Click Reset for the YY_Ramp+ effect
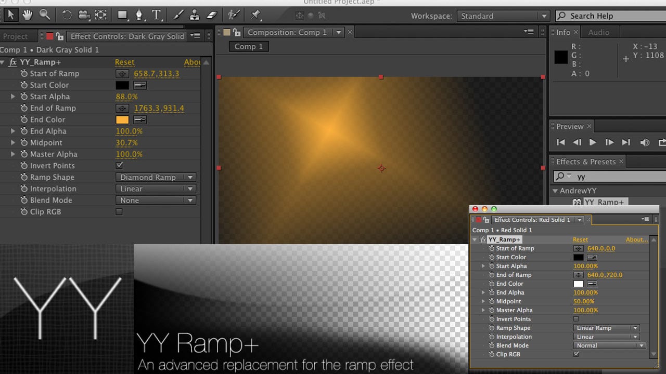Viewport: 666px width, 374px height. [124, 62]
